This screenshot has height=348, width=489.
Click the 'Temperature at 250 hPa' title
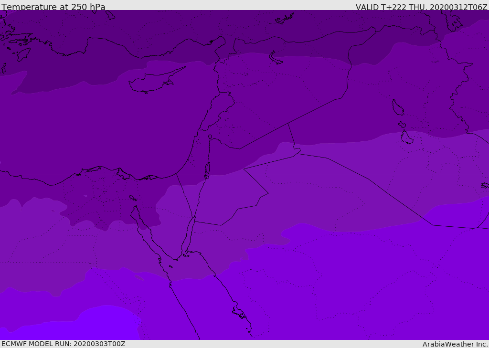[x=53, y=7]
